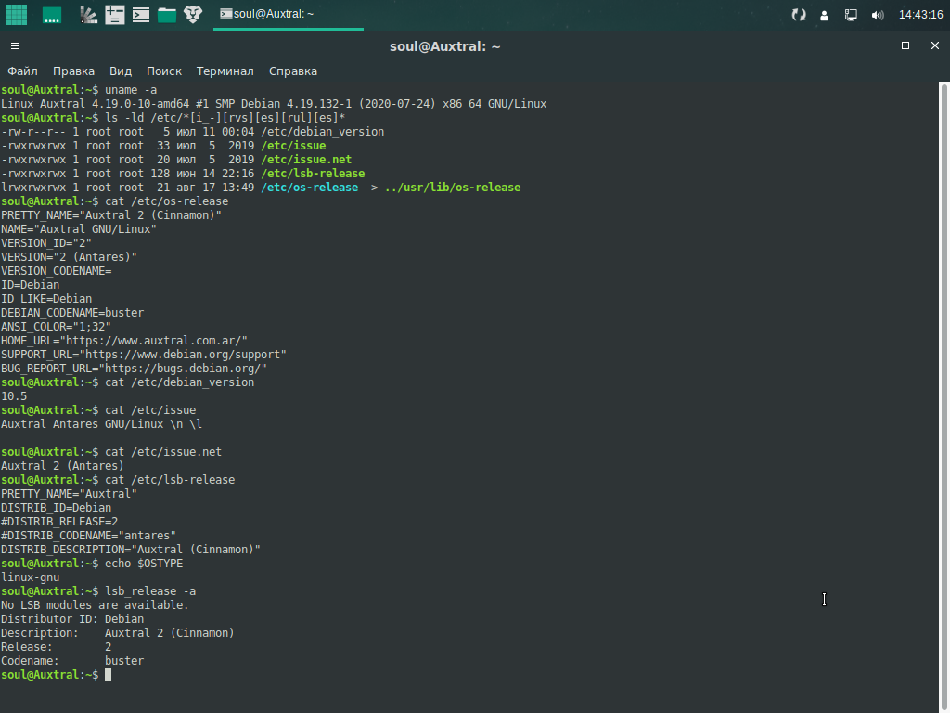Launch the color swatches appearance tool
Screen dimensions: 950x713
pos(88,15)
